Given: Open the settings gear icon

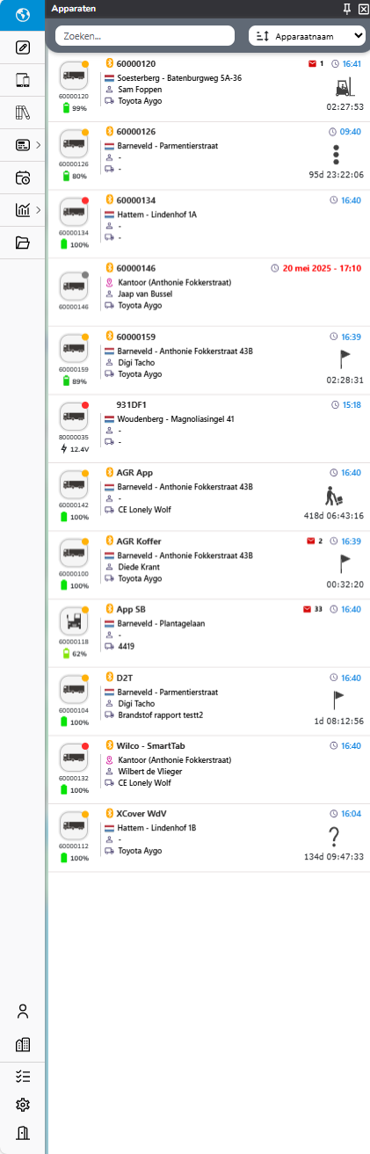Looking at the screenshot, I should point(23,1105).
